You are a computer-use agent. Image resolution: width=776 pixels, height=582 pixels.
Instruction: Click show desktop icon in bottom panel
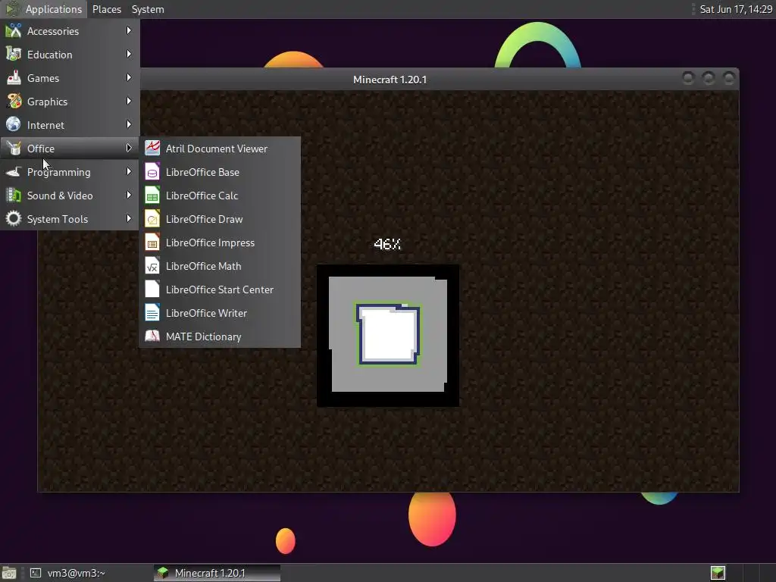click(9, 573)
